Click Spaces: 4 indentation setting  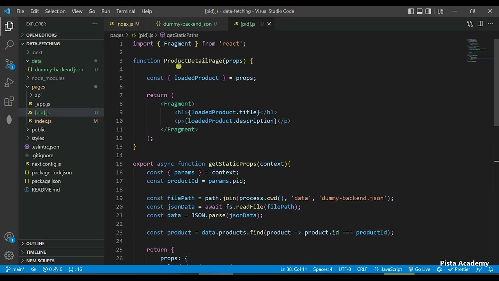coord(323,269)
